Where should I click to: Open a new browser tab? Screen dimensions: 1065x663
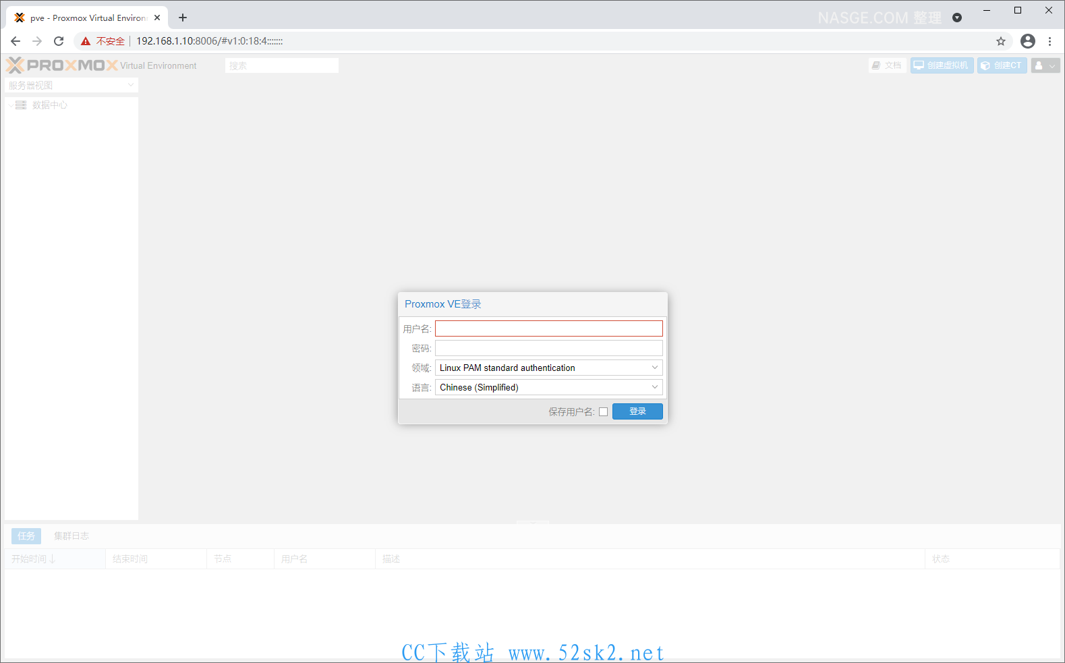click(183, 18)
